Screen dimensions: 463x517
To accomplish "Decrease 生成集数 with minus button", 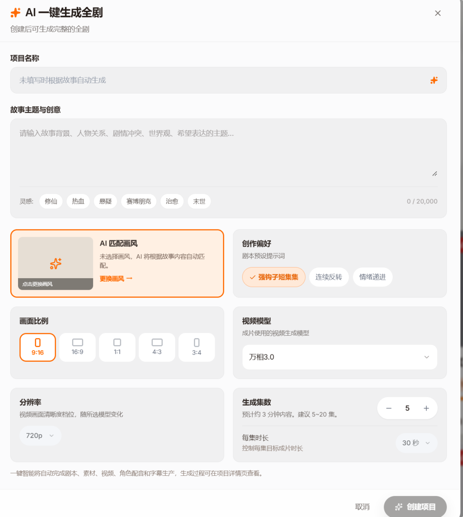I will coord(389,408).
